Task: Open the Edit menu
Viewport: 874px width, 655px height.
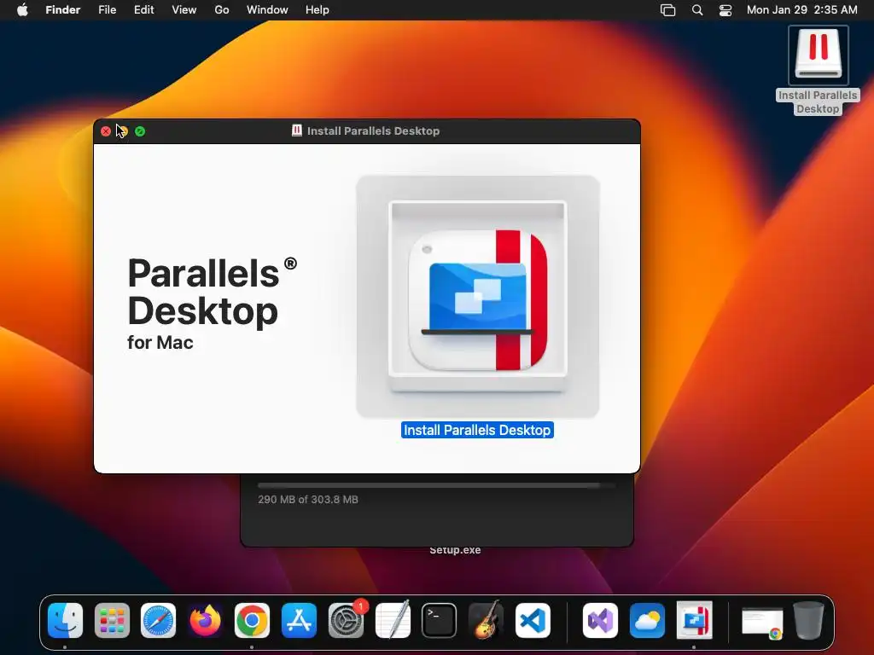Action: click(143, 10)
